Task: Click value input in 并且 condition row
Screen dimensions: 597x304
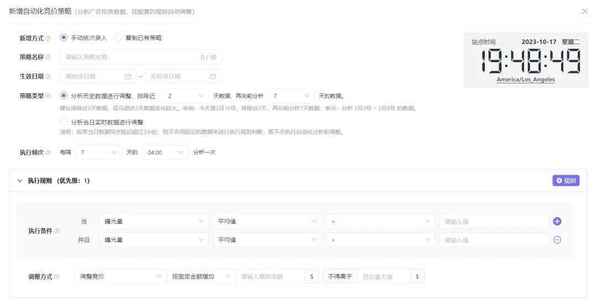Action: tap(494, 240)
